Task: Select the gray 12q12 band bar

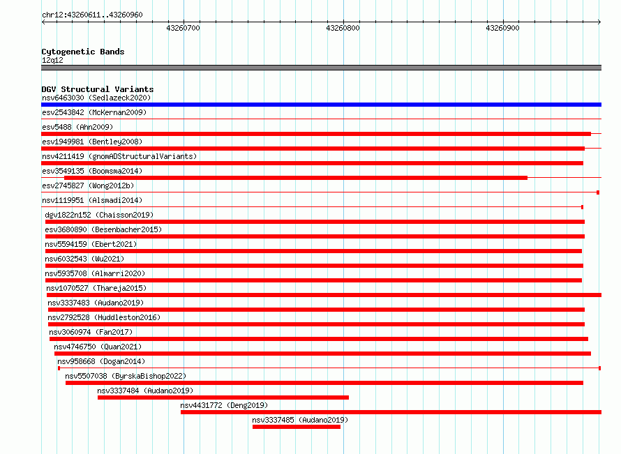Action: click(321, 68)
